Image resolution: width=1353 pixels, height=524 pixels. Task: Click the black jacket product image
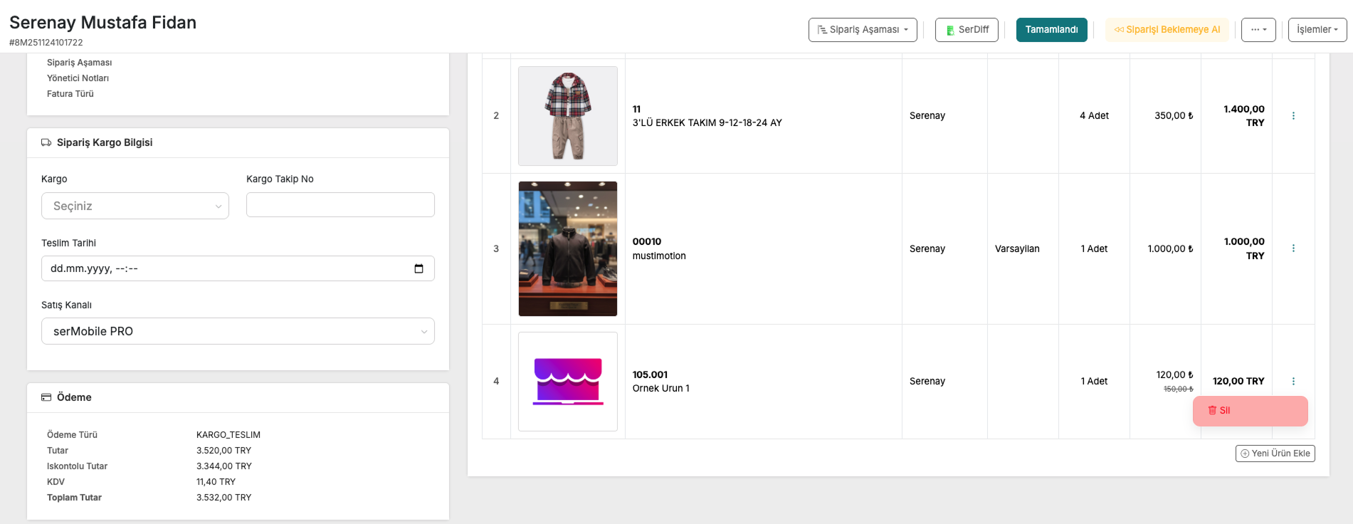coord(568,248)
